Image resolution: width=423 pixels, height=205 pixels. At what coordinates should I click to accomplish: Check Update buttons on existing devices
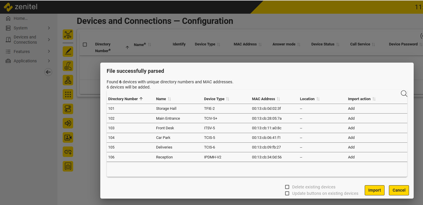[x=287, y=193]
